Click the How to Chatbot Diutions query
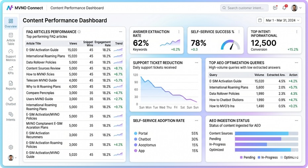Viewport: 308px width, 168px height. [x=226, y=100]
